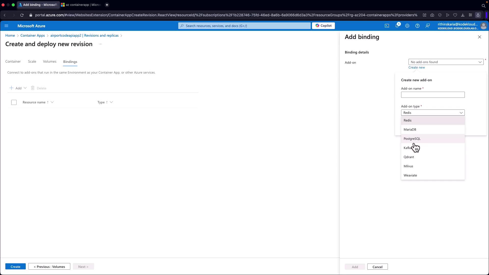
Task: Open the Azure hamburger portal menu
Action: pyautogui.click(x=6, y=26)
